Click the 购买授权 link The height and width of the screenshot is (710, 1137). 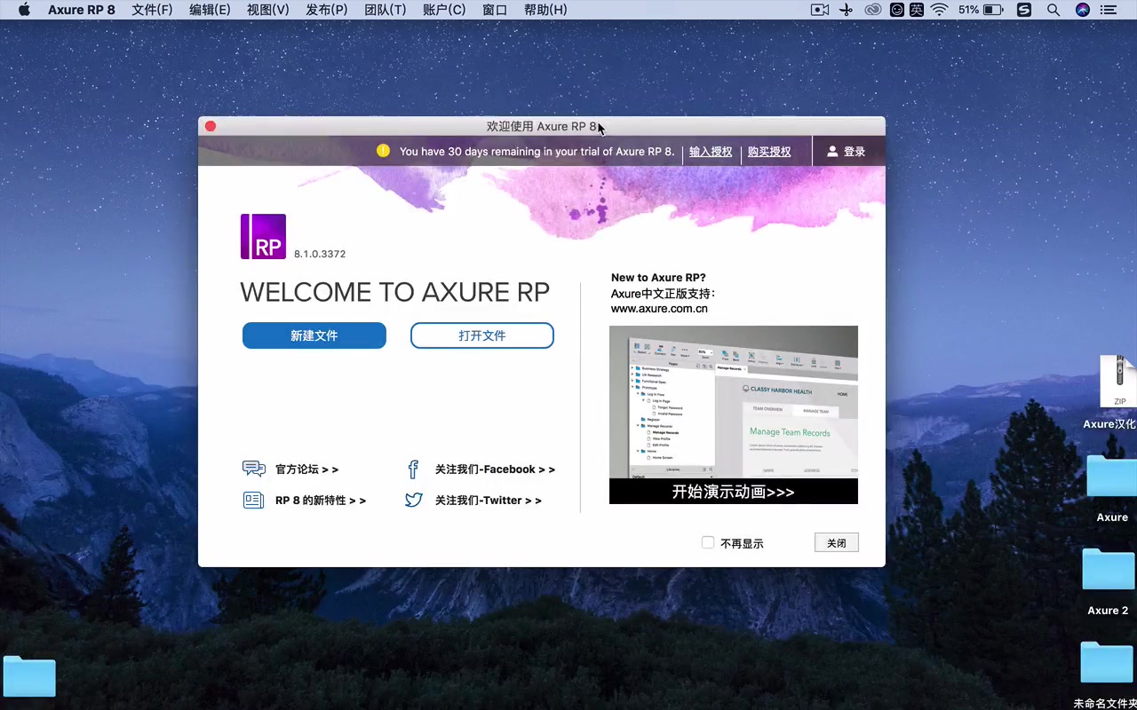coord(769,152)
